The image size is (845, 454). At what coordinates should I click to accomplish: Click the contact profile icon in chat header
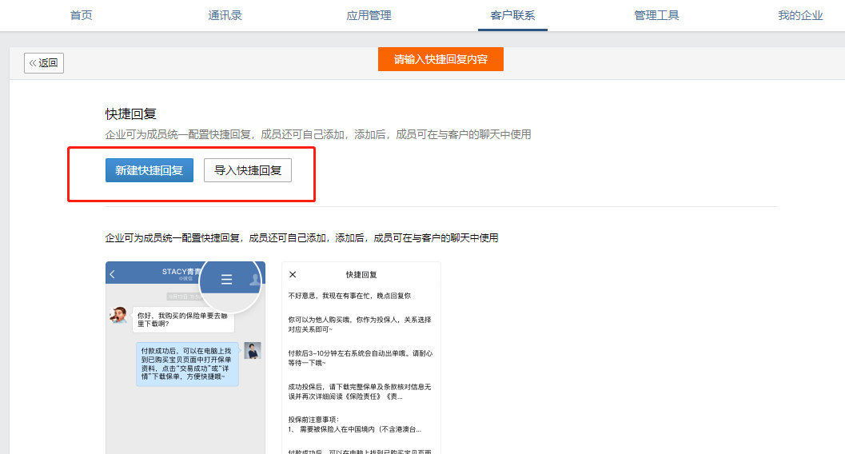click(254, 279)
